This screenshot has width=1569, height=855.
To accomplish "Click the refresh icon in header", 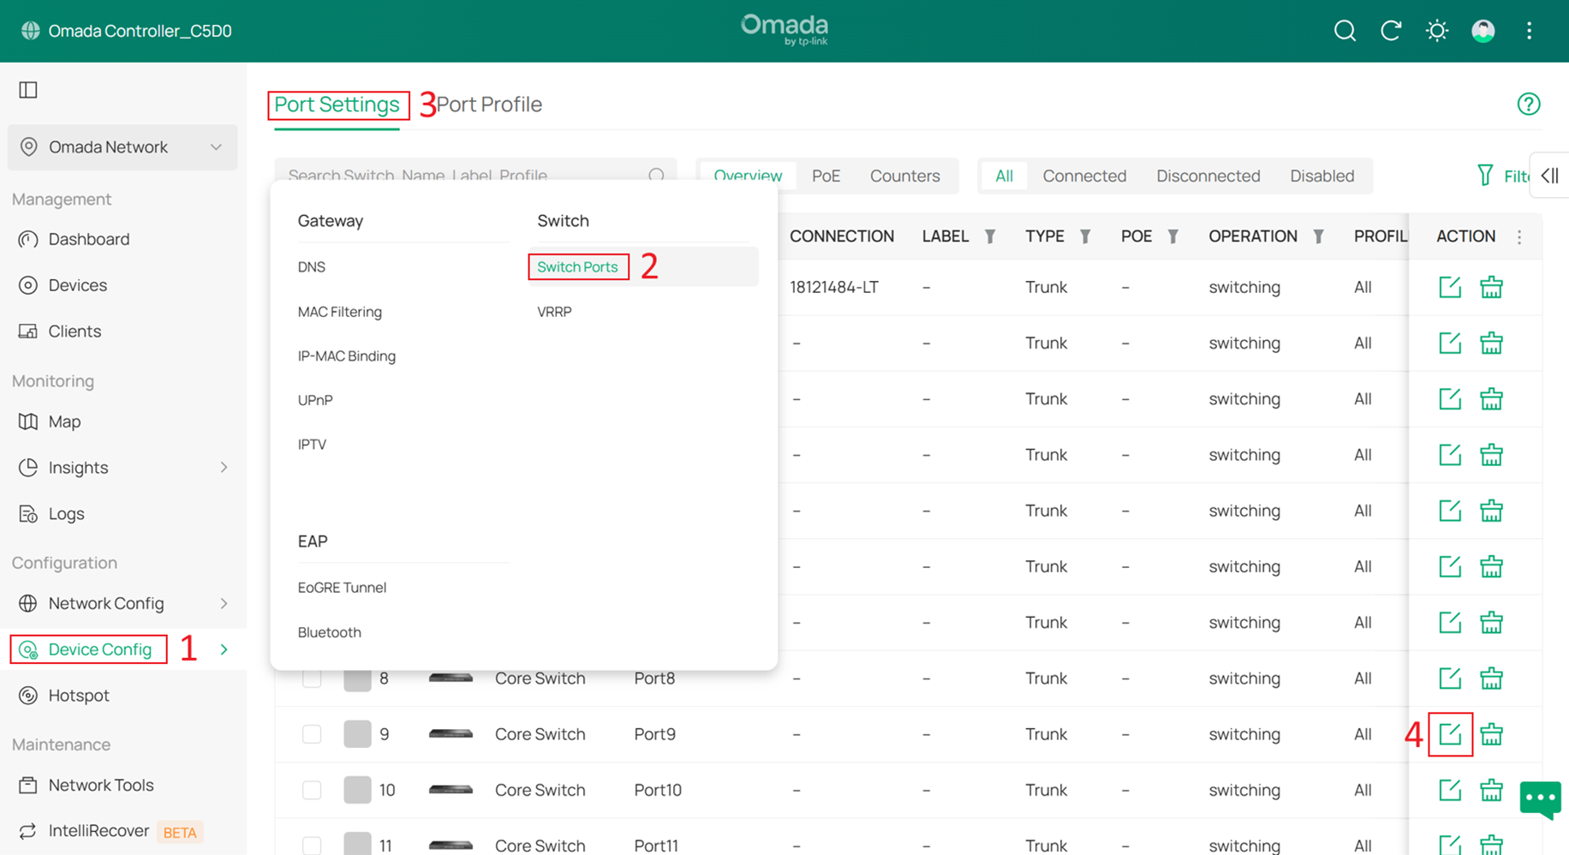I will (x=1391, y=31).
